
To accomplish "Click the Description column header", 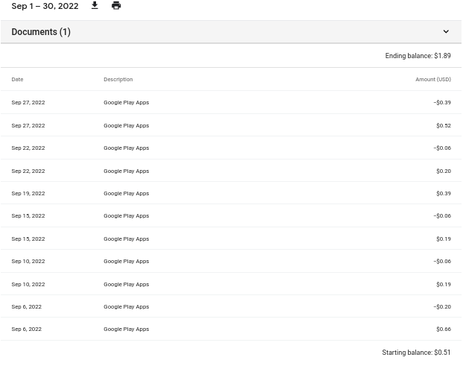I will tap(118, 79).
